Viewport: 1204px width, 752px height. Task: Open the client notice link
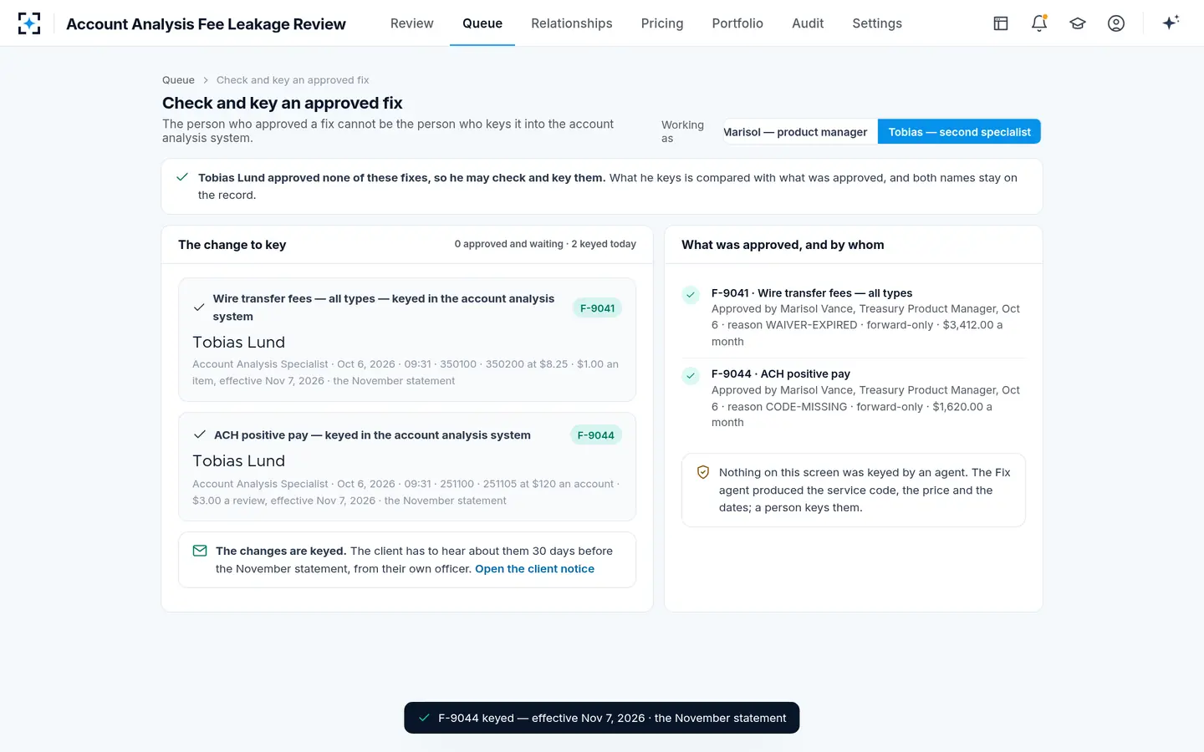pyautogui.click(x=534, y=569)
